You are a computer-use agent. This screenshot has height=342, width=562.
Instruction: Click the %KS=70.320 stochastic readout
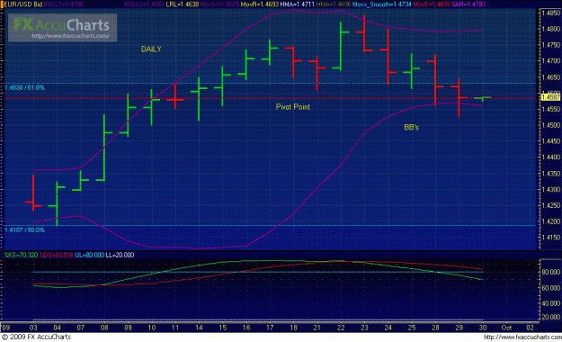coord(21,255)
